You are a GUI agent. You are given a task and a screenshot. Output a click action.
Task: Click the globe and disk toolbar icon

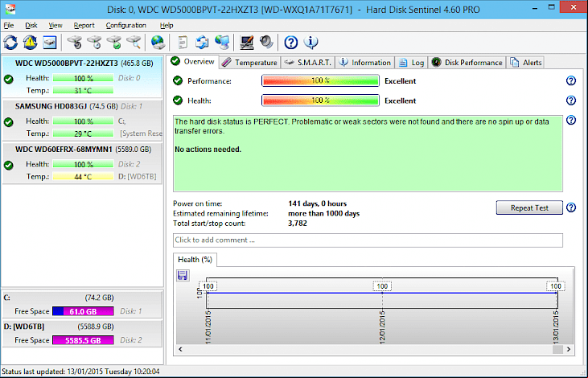click(158, 43)
